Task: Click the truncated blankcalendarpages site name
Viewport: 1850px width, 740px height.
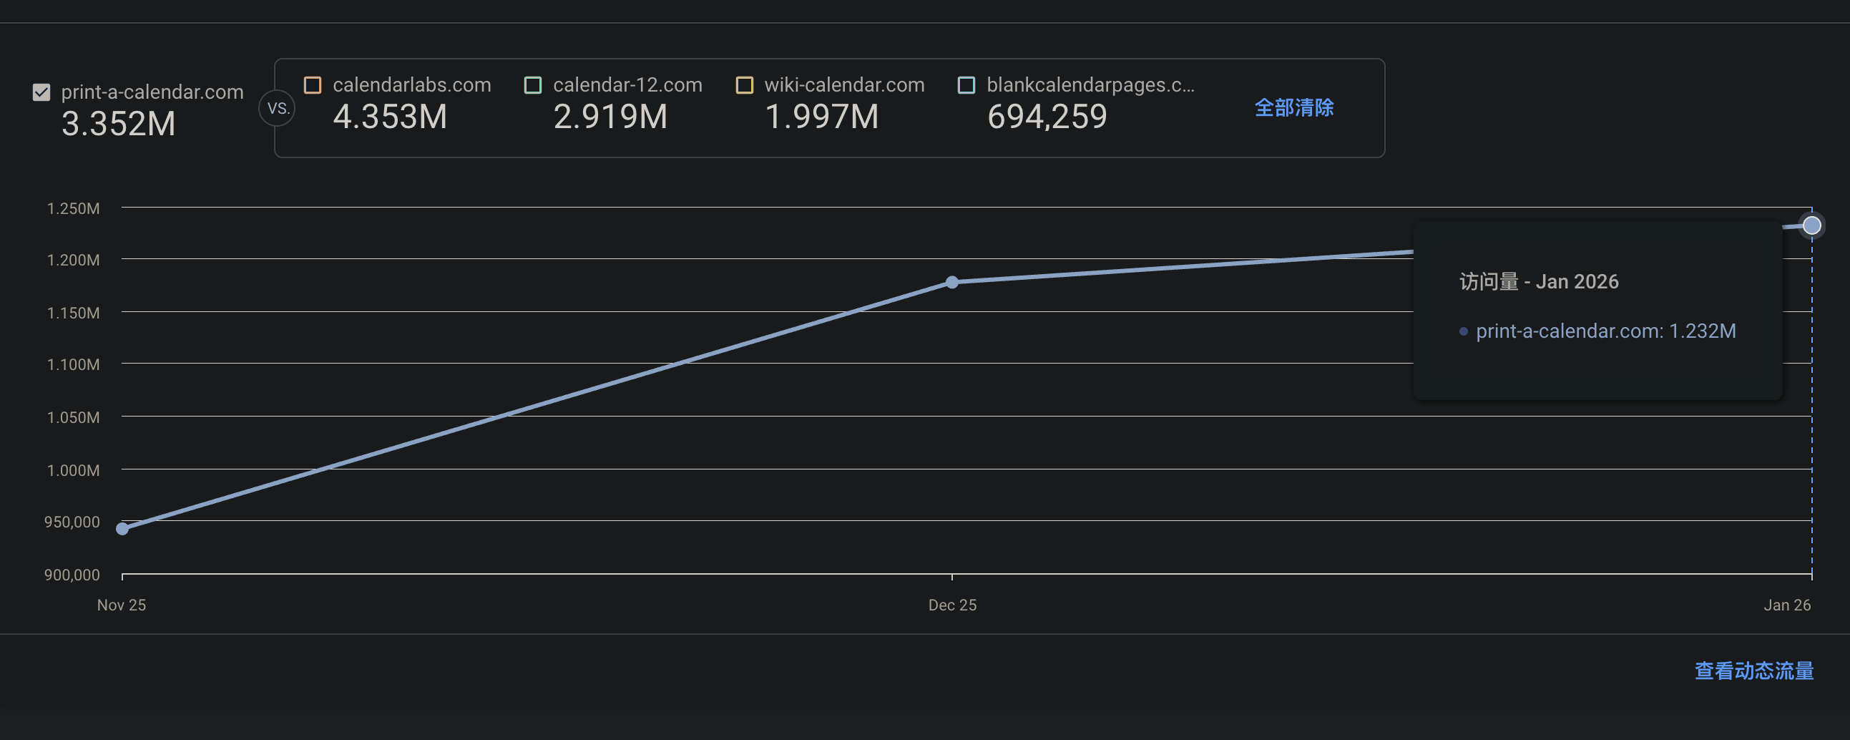Action: click(1090, 84)
